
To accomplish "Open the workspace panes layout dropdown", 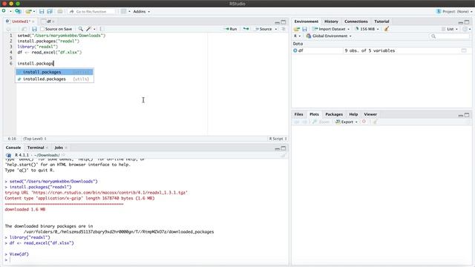I will pyautogui.click(x=125, y=12).
